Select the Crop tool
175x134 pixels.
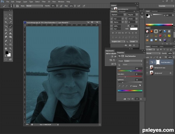6,22
